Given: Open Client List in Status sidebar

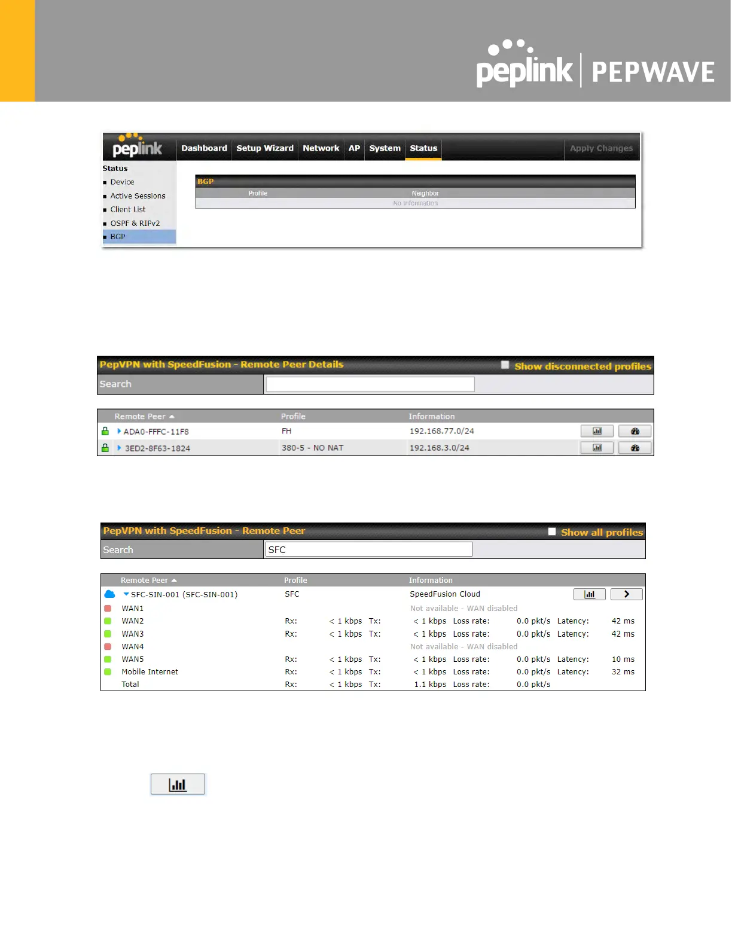Looking at the screenshot, I should [x=128, y=210].
